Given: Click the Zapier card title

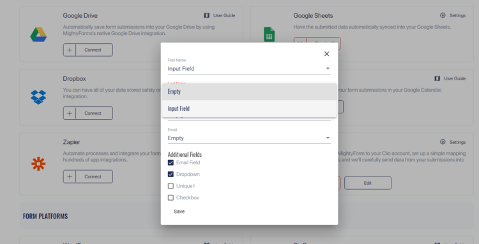Looking at the screenshot, I should click(x=72, y=142).
